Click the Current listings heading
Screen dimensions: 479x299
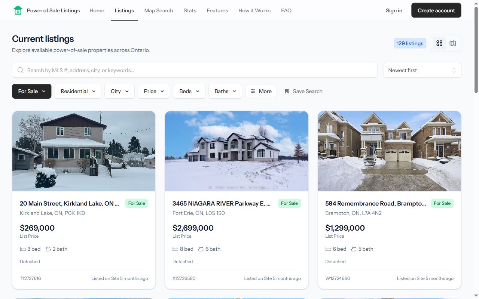(43, 39)
